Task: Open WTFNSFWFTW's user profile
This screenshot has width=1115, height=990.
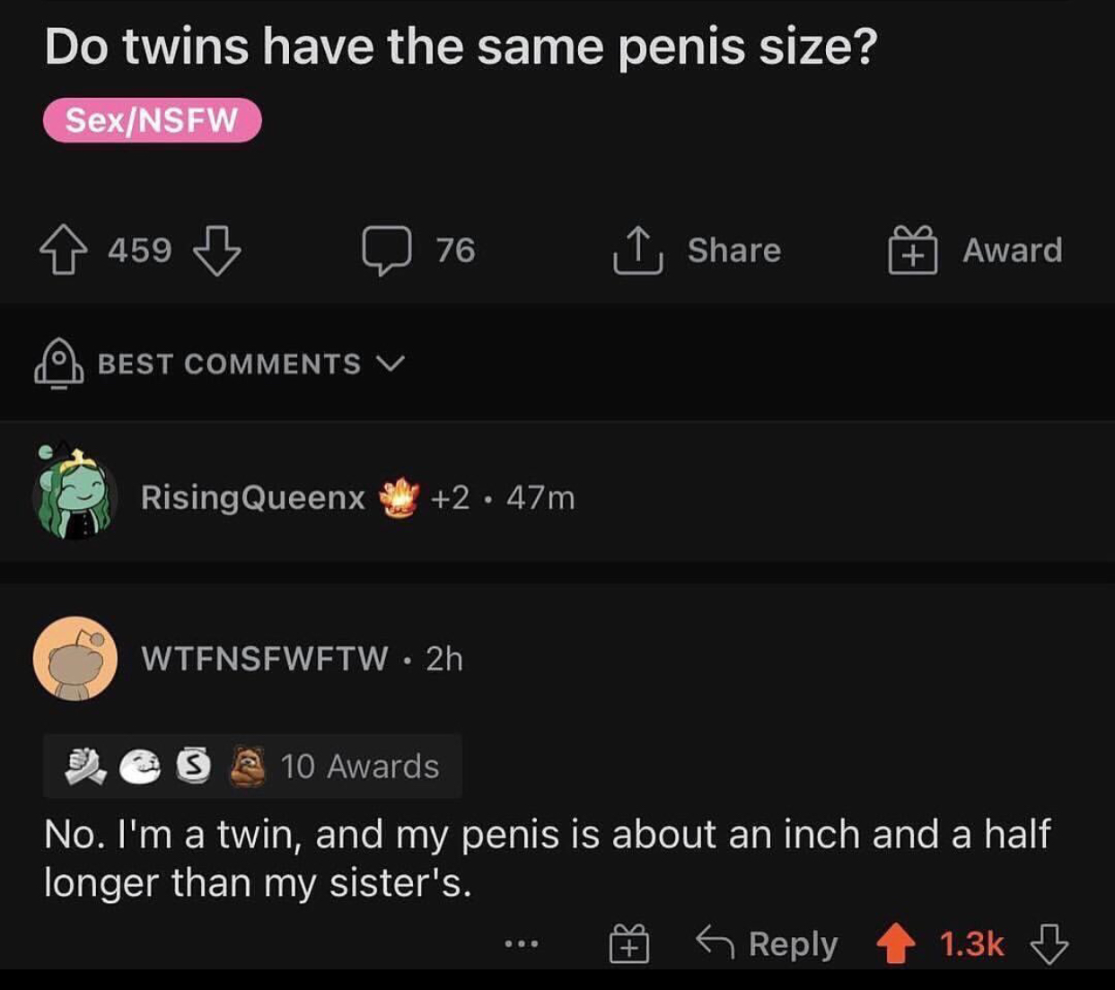Action: (265, 659)
